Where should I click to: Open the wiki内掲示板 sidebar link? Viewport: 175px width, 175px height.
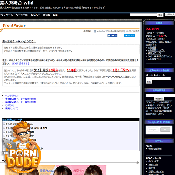155,149
